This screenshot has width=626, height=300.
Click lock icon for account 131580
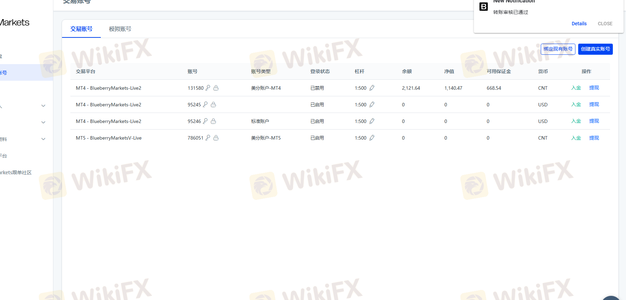[x=216, y=88]
